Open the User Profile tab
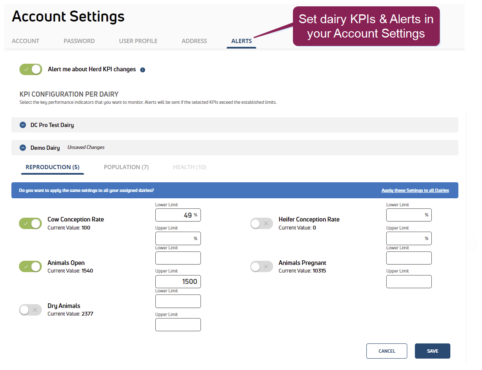Image resolution: width=482 pixels, height=370 pixels. pos(138,41)
